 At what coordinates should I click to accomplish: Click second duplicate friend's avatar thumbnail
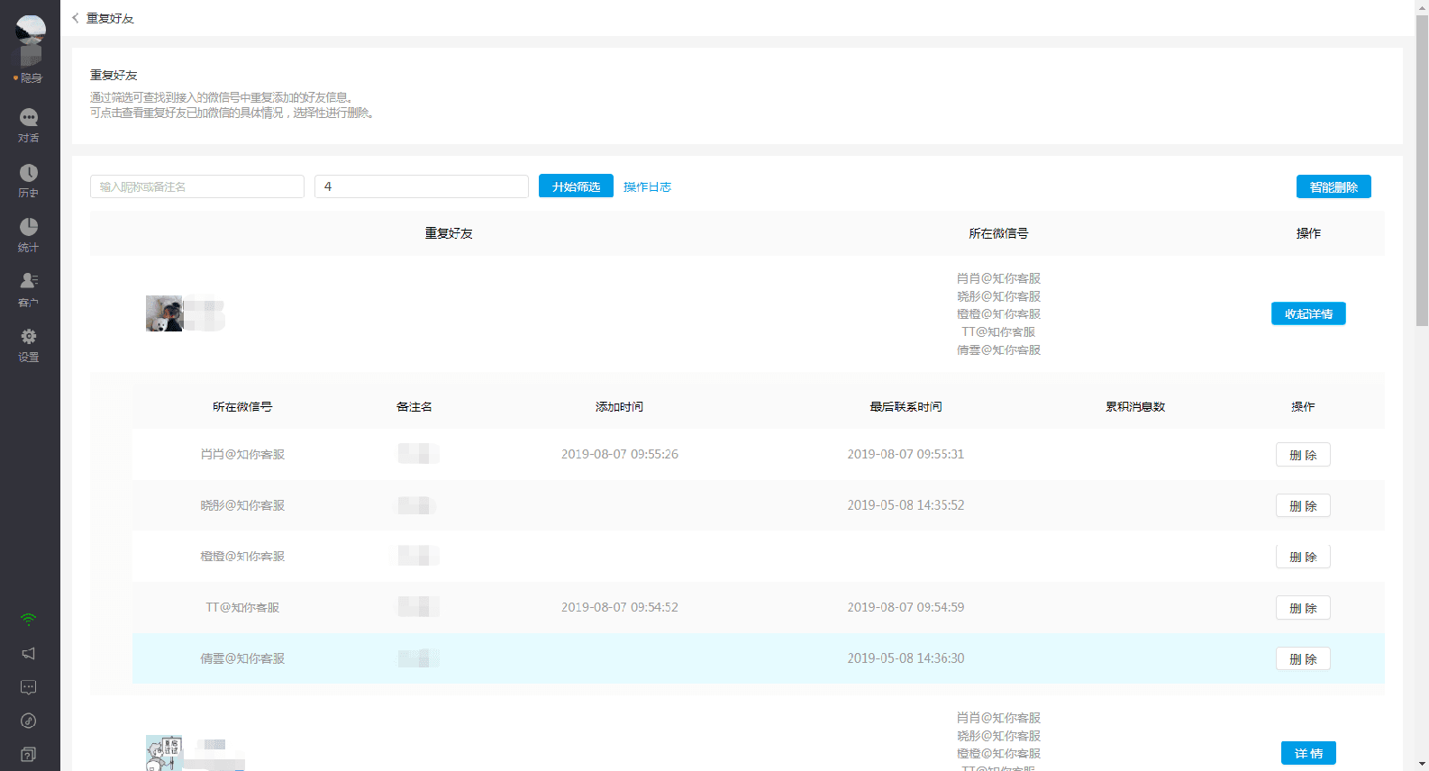point(164,753)
